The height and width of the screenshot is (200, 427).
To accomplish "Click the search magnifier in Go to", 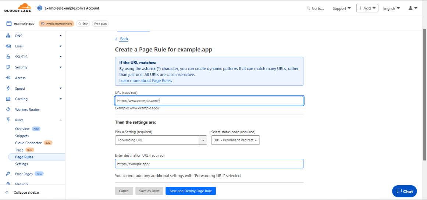I will pos(309,8).
